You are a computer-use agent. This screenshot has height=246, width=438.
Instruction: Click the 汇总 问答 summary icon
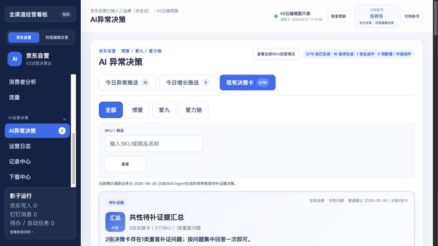click(115, 222)
